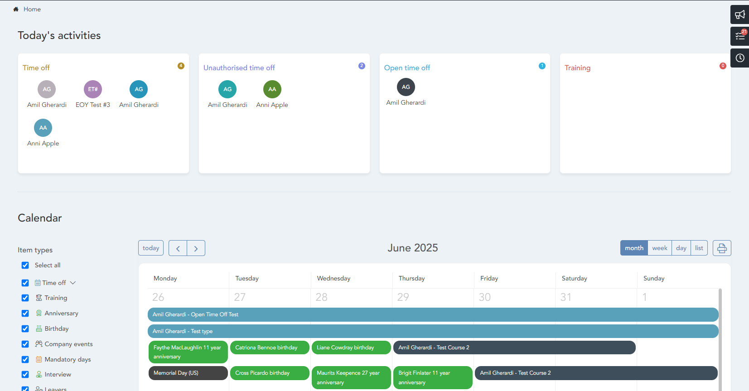Advance to next month with right chevron
Image resolution: width=749 pixels, height=391 pixels.
(x=196, y=248)
